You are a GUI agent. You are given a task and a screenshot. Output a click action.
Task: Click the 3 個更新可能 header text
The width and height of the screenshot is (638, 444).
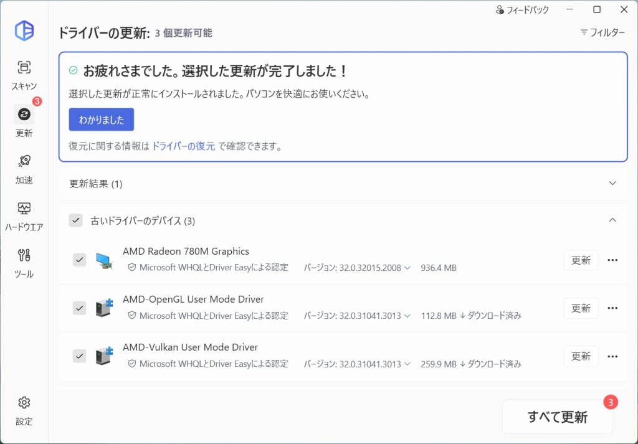click(x=184, y=33)
